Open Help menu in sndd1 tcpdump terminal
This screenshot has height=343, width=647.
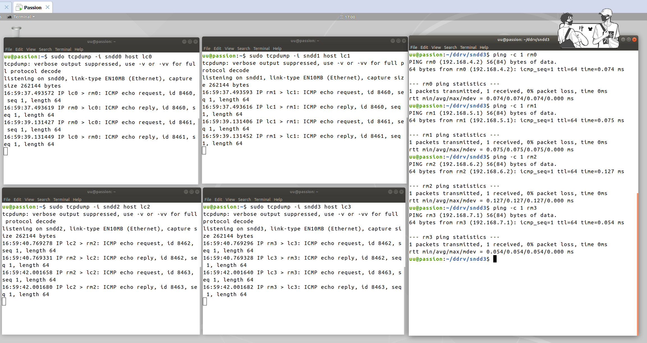[x=277, y=49]
